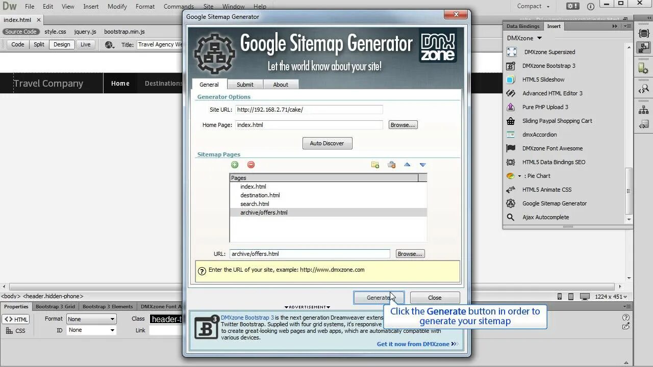Collapse the advertisement section

coord(307,307)
